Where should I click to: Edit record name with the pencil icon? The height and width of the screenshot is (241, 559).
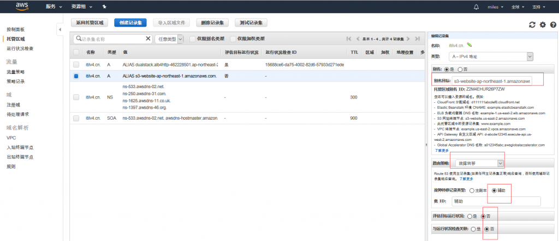[x=469, y=45]
